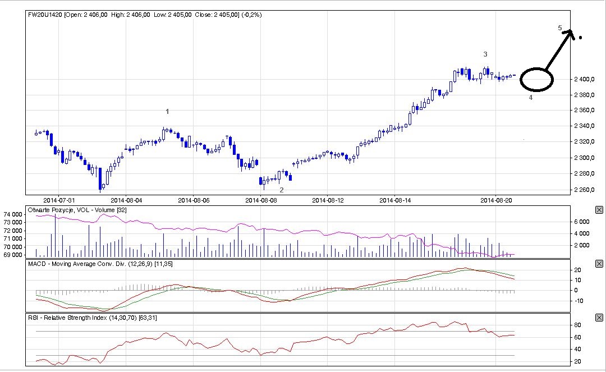606x372 pixels.
Task: Click the 2014-08-20 date label
Action: click(496, 200)
